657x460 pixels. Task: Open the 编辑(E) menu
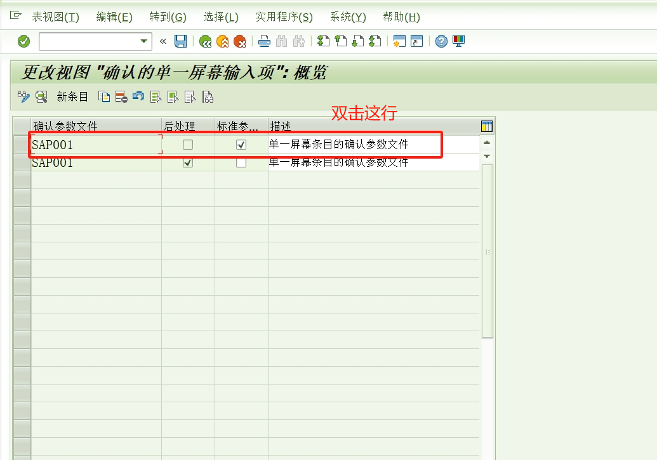tap(114, 16)
